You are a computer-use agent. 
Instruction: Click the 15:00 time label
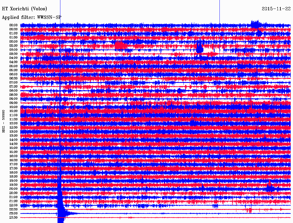(x=13, y=148)
